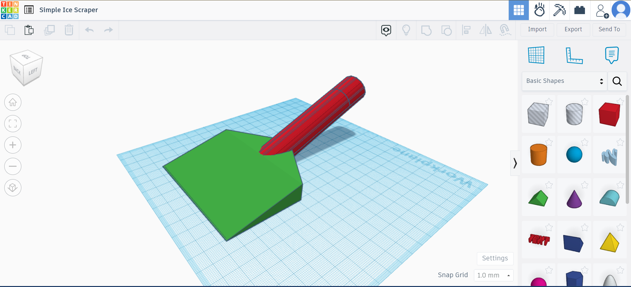Click the Settings button
Viewport: 631px width, 287px height.
pos(495,258)
